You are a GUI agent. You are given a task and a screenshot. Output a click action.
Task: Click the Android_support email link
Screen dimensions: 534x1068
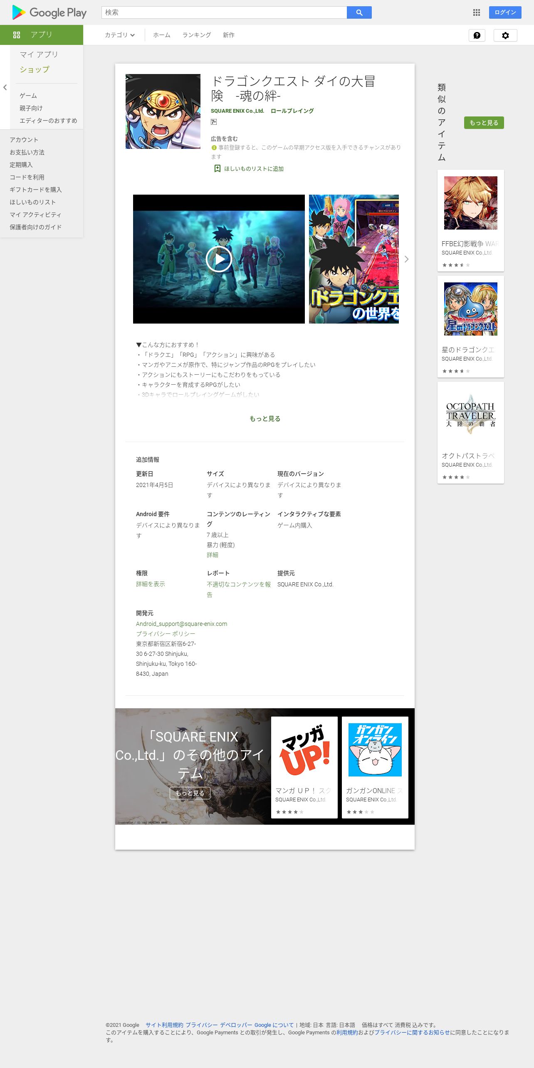point(182,624)
